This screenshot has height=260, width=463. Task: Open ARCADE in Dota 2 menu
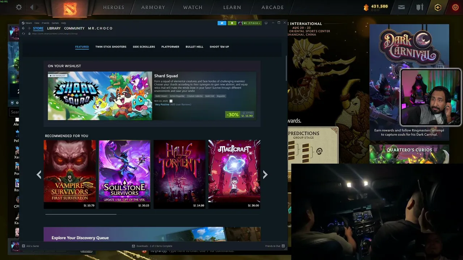tap(273, 7)
